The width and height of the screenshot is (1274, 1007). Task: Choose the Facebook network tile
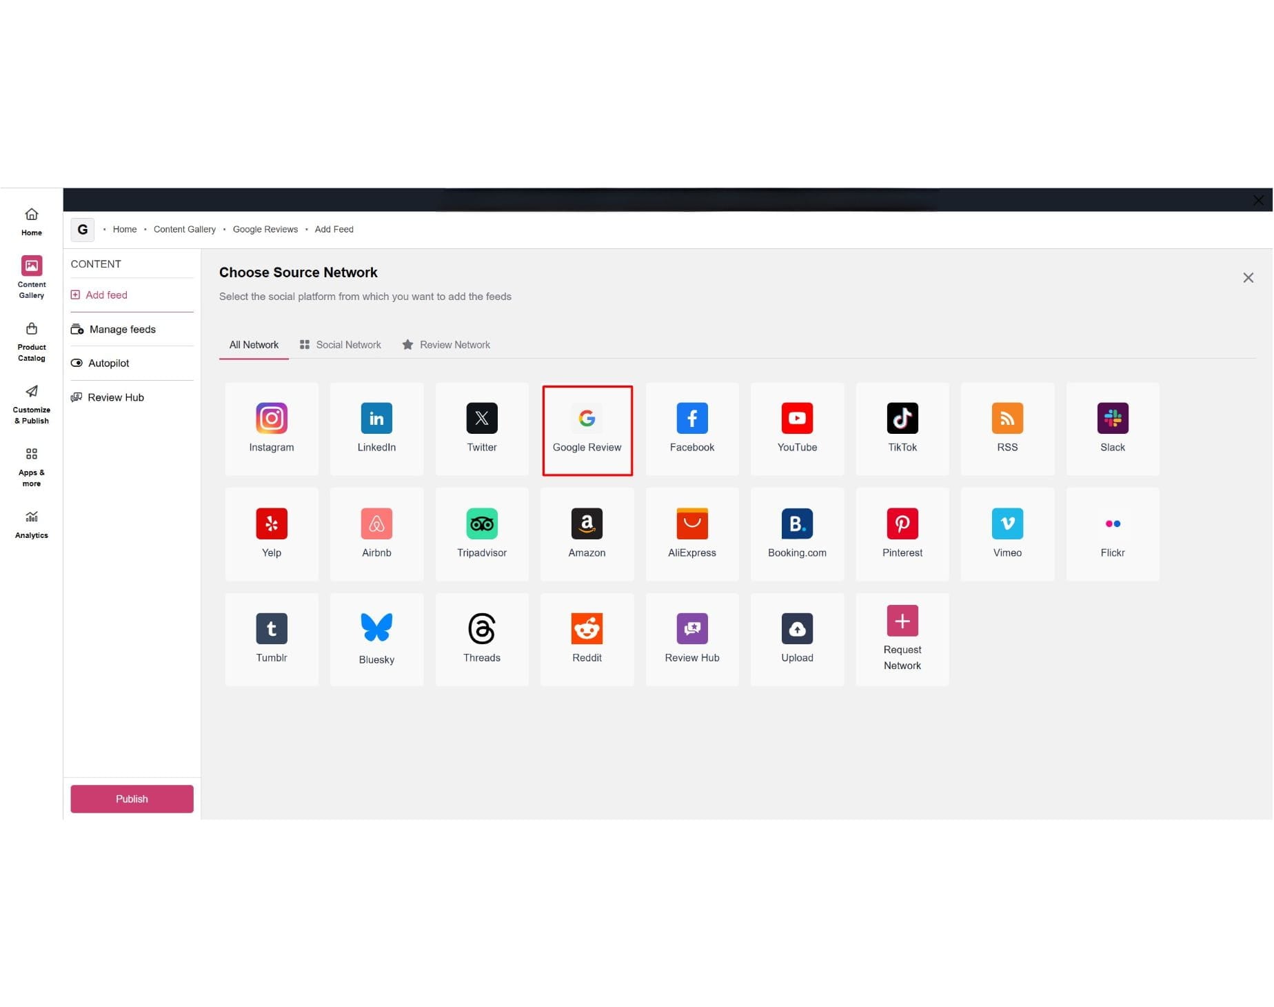pos(692,429)
